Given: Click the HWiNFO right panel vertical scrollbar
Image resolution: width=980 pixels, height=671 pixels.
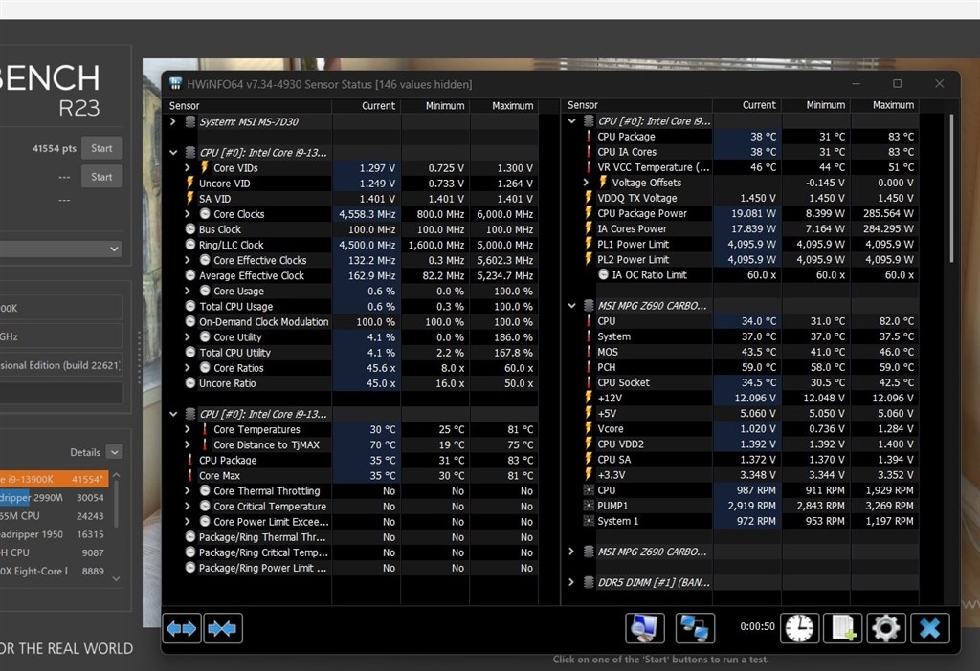Looking at the screenshot, I should click(x=951, y=187).
